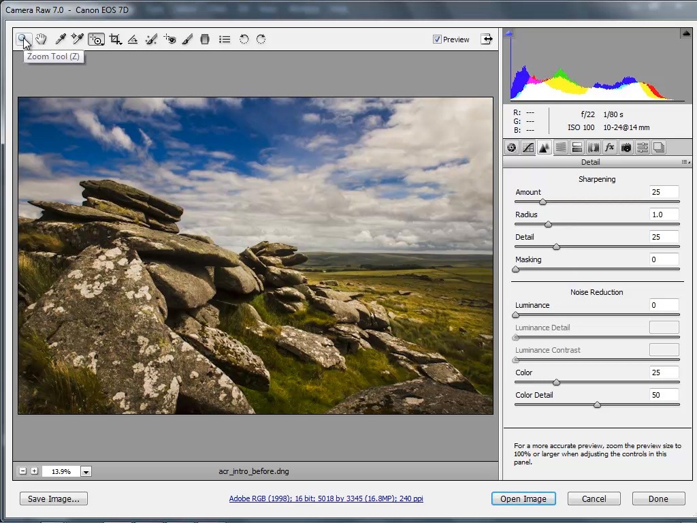
Task: Pick the White Balance eyedropper tool
Action: pyautogui.click(x=60, y=39)
